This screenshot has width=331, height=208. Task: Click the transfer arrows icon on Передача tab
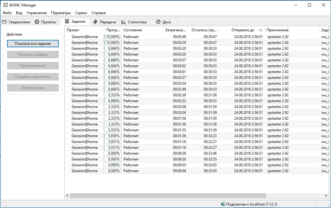click(95, 22)
